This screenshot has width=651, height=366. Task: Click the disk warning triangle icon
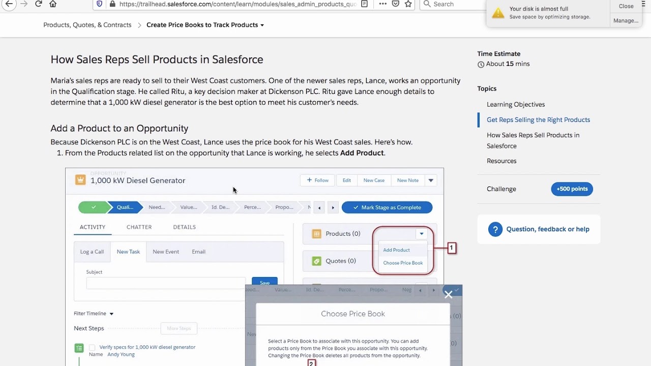pos(498,13)
